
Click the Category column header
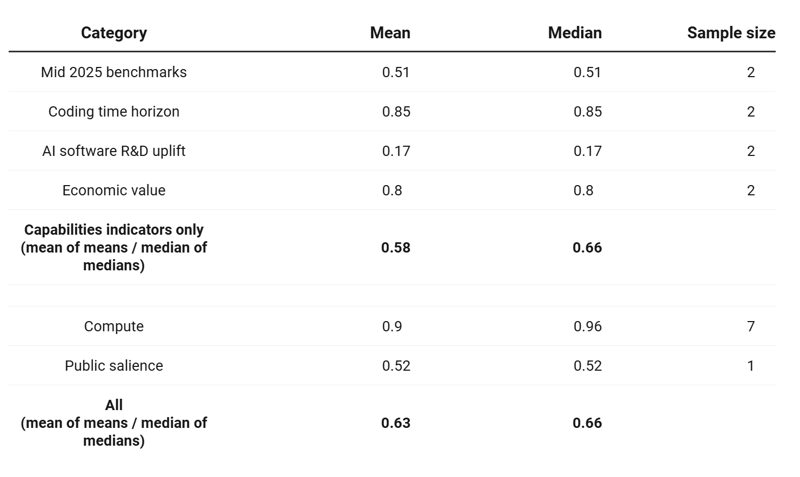point(113,33)
